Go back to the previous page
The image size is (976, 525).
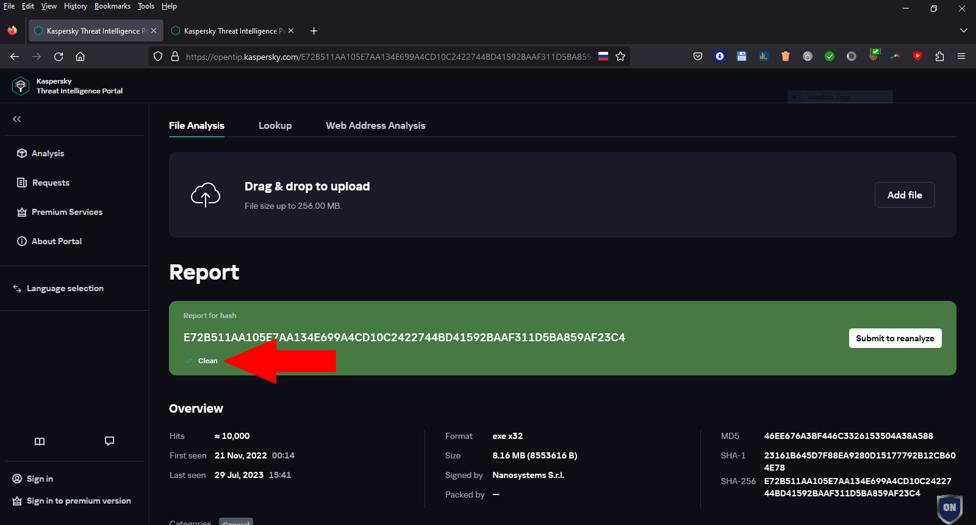tap(15, 56)
